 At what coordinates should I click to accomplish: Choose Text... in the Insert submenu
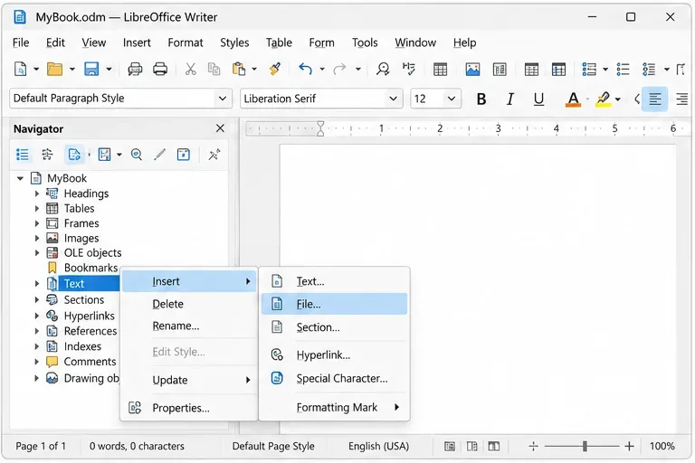[x=334, y=281]
